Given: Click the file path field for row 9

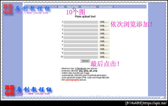Looking at the screenshot, I should coord(81,53).
